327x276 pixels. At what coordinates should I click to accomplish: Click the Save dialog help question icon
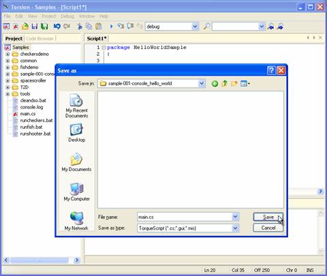click(271, 71)
